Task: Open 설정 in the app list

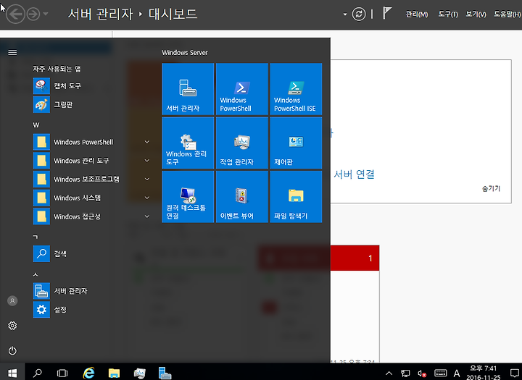Action: pyautogui.click(x=91, y=310)
